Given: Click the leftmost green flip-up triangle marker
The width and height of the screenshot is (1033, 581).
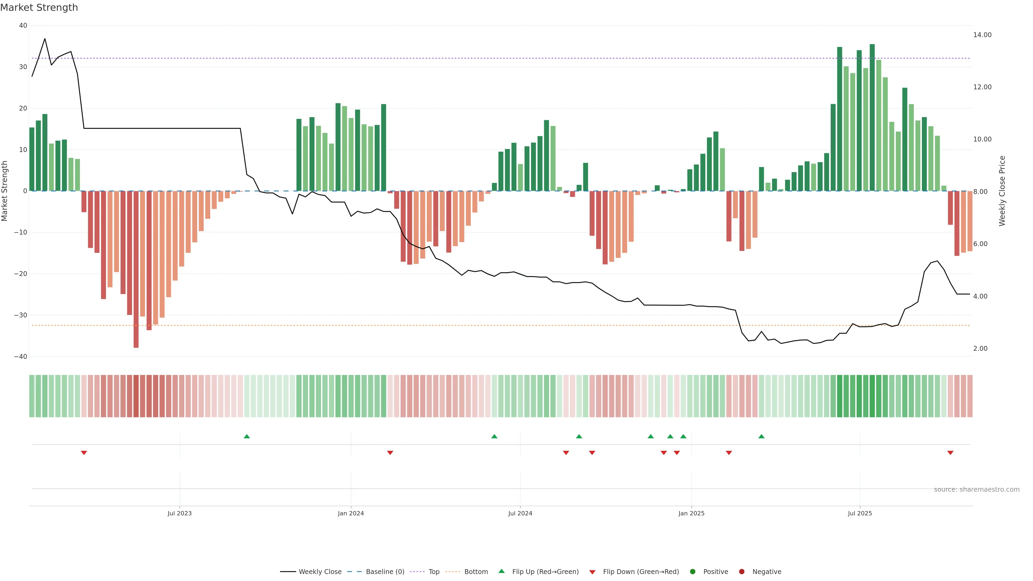Looking at the screenshot, I should (247, 436).
